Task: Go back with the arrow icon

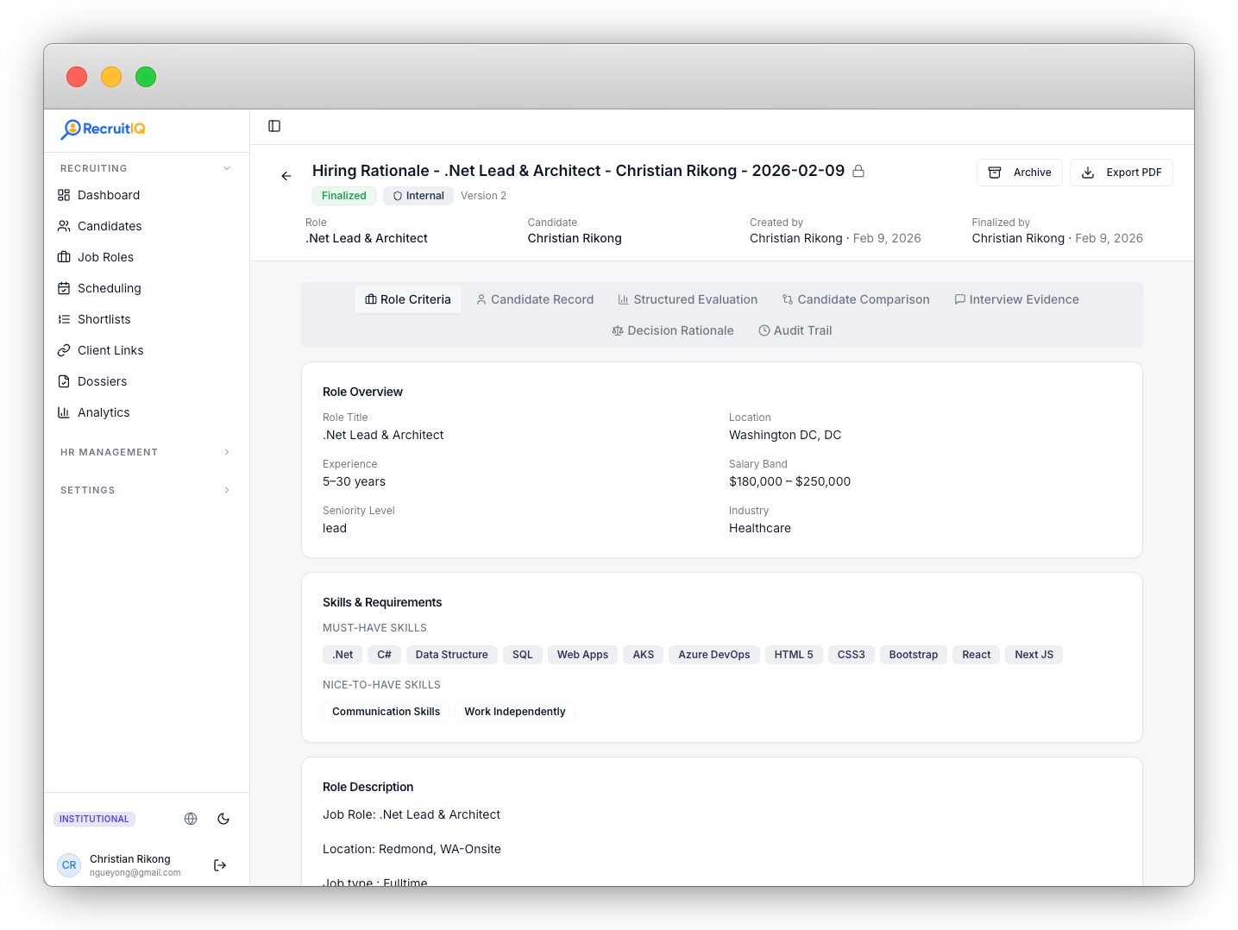Action: [x=286, y=176]
